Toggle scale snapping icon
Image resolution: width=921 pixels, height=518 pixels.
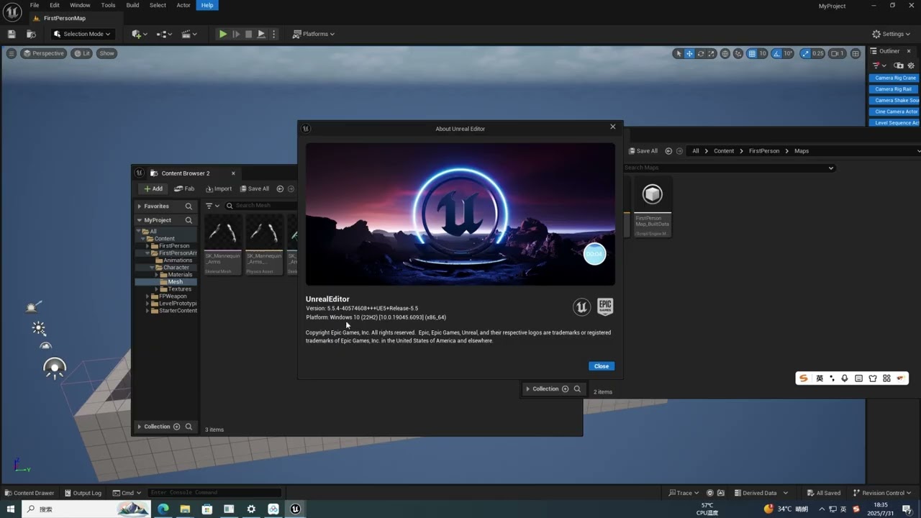[x=805, y=53]
